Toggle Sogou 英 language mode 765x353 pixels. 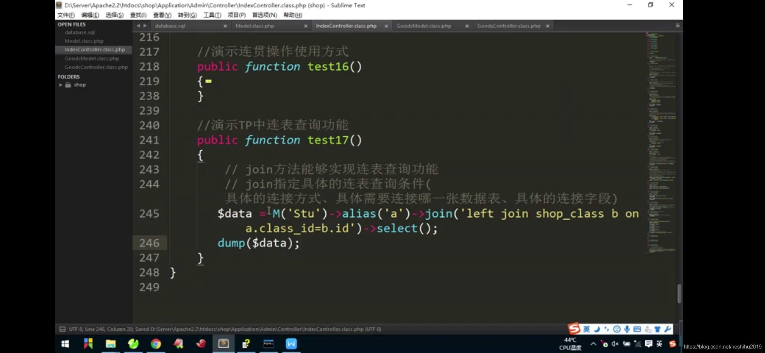(587, 329)
